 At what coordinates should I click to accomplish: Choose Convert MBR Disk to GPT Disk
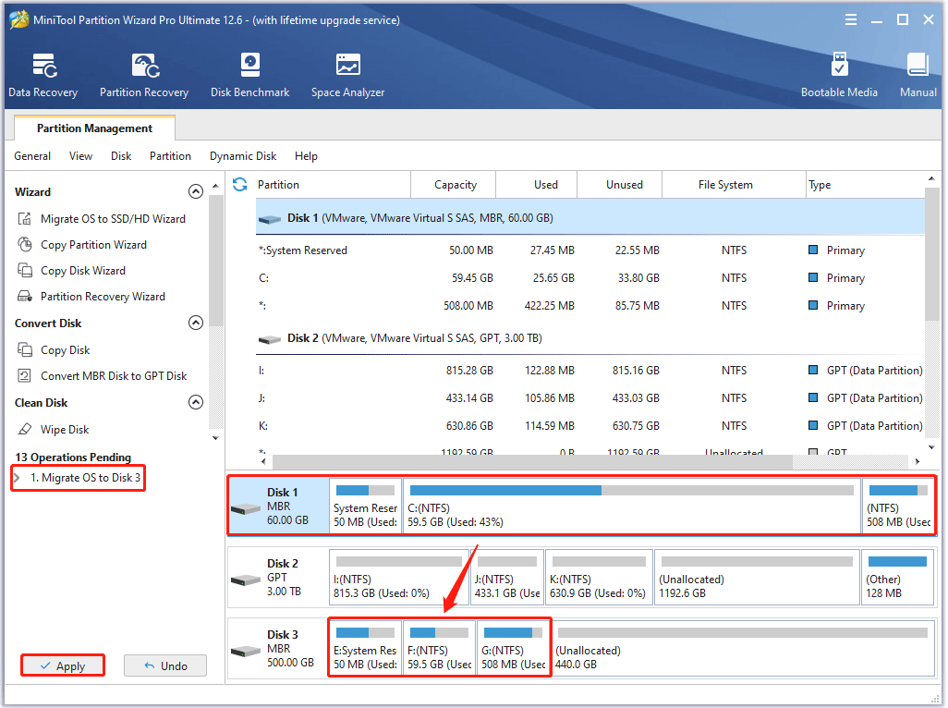(114, 376)
